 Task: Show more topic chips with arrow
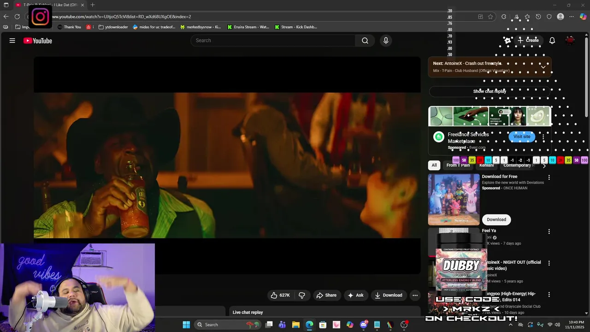[x=544, y=166]
